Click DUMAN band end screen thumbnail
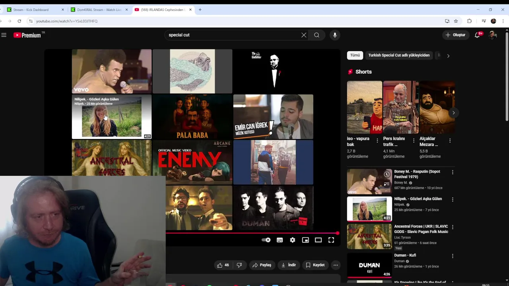 pyautogui.click(x=273, y=208)
